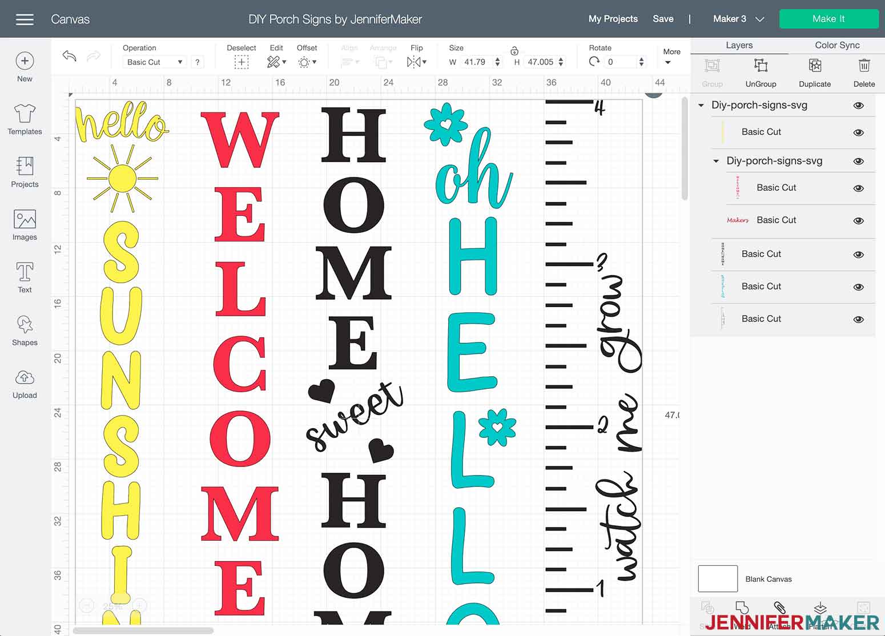Click UnGroup in Layers panel
The image size is (885, 636).
tap(761, 73)
